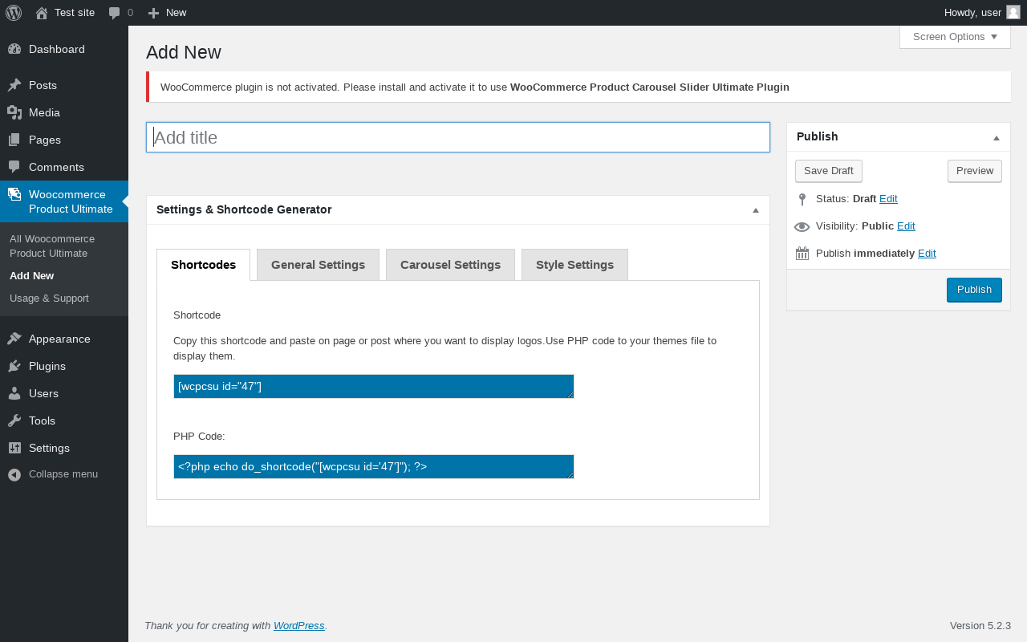Open Media in the sidebar
Screen dimensions: 1027x642
(x=44, y=112)
